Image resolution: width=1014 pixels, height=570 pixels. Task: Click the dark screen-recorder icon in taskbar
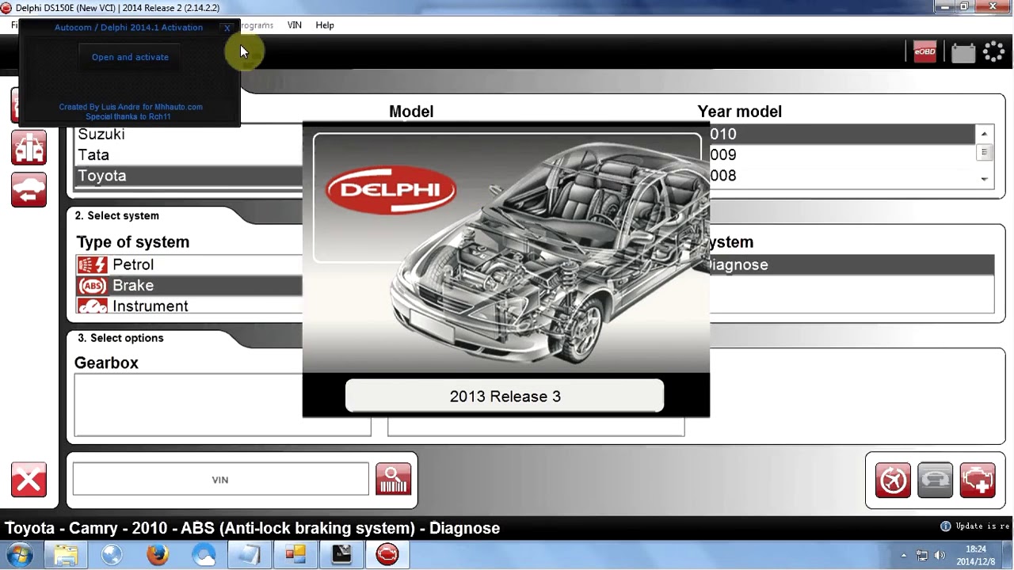coord(341,555)
